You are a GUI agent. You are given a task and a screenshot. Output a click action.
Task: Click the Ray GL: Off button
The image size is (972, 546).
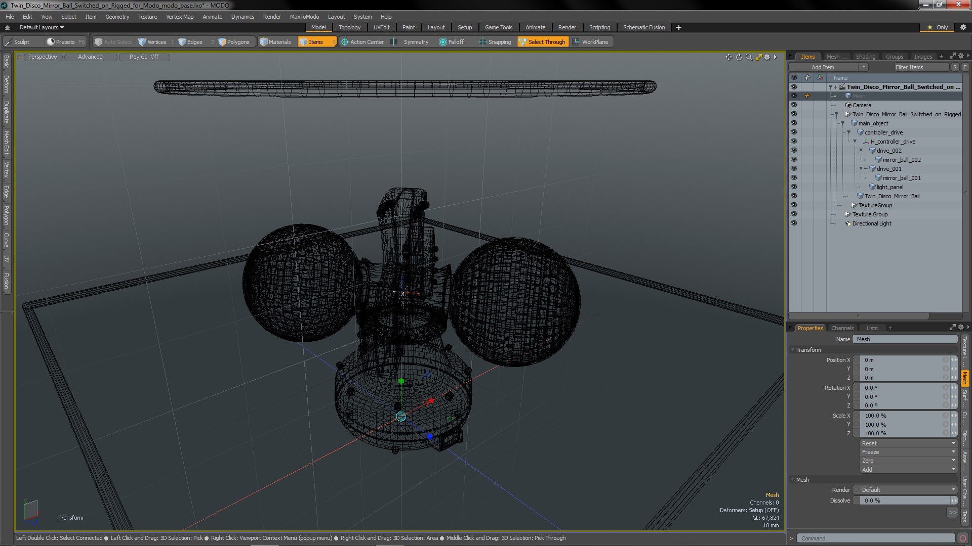[144, 57]
